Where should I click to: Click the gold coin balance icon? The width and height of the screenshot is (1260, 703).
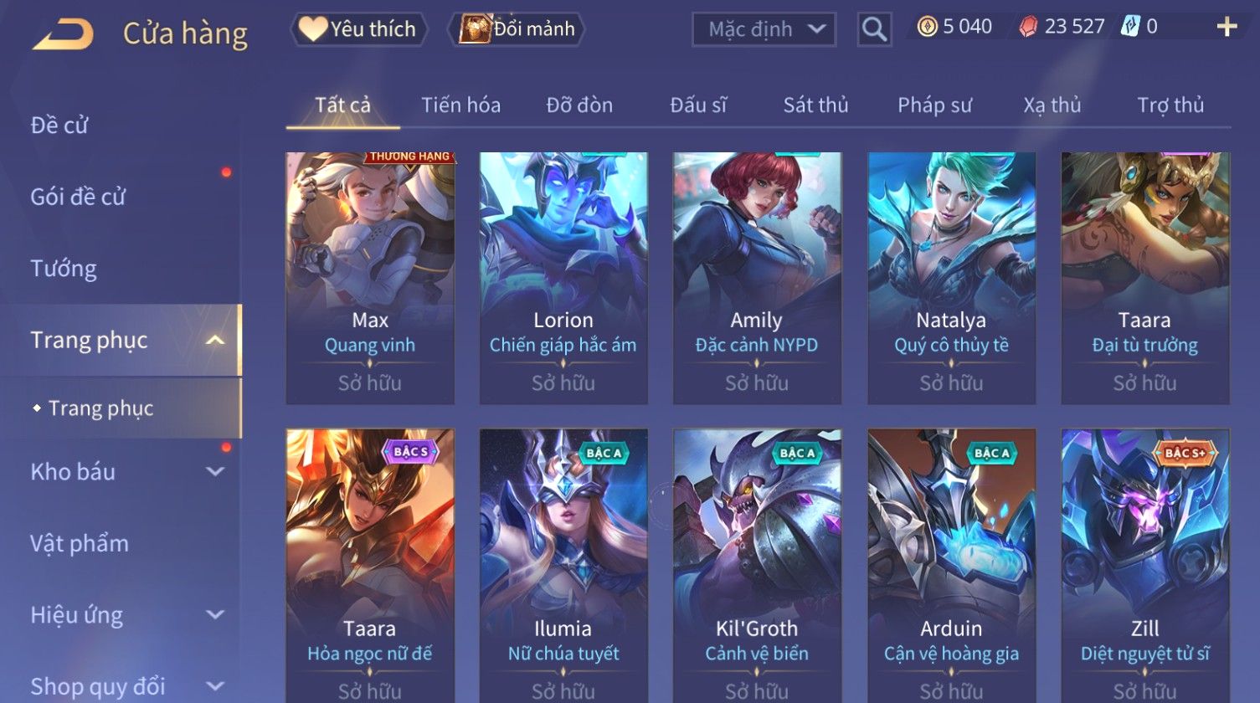pyautogui.click(x=927, y=28)
